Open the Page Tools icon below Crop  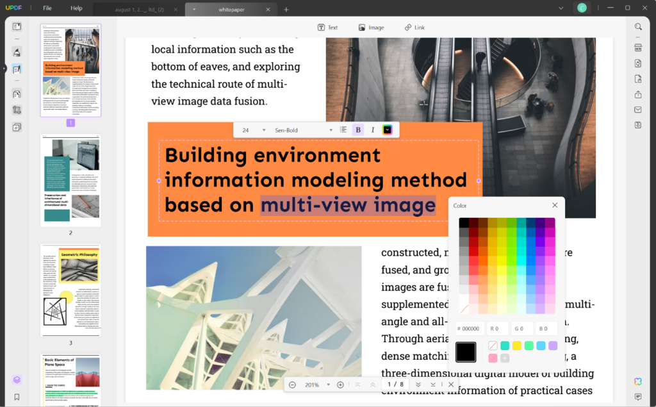tap(17, 127)
